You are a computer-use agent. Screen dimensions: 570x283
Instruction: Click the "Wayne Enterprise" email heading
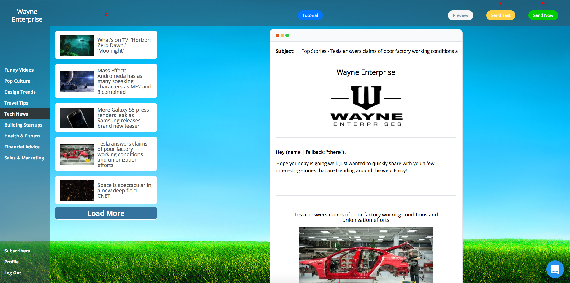[x=366, y=72]
